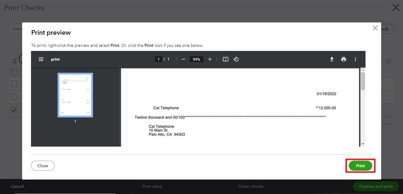The image size is (403, 194).
Task: Zoom out with the minus icon
Action: tap(183, 59)
